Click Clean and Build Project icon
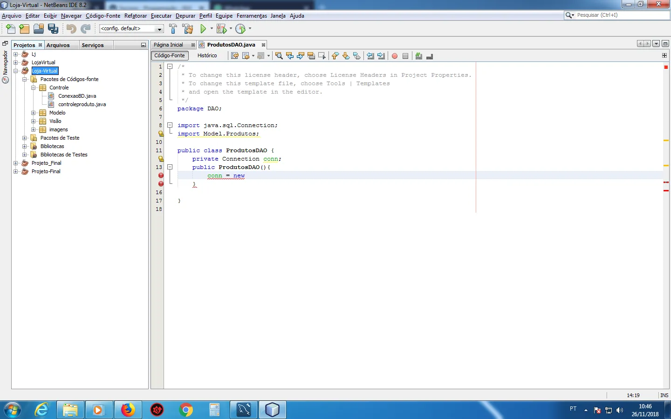The width and height of the screenshot is (671, 419). click(188, 29)
